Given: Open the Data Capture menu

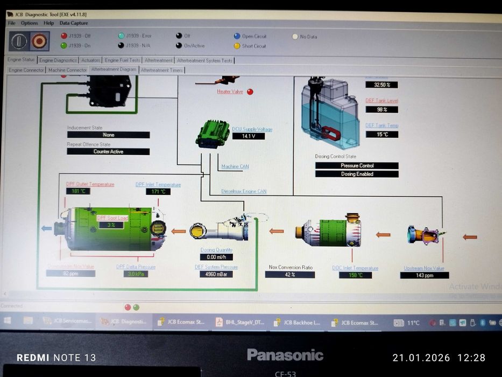Looking at the screenshot, I should [x=74, y=23].
